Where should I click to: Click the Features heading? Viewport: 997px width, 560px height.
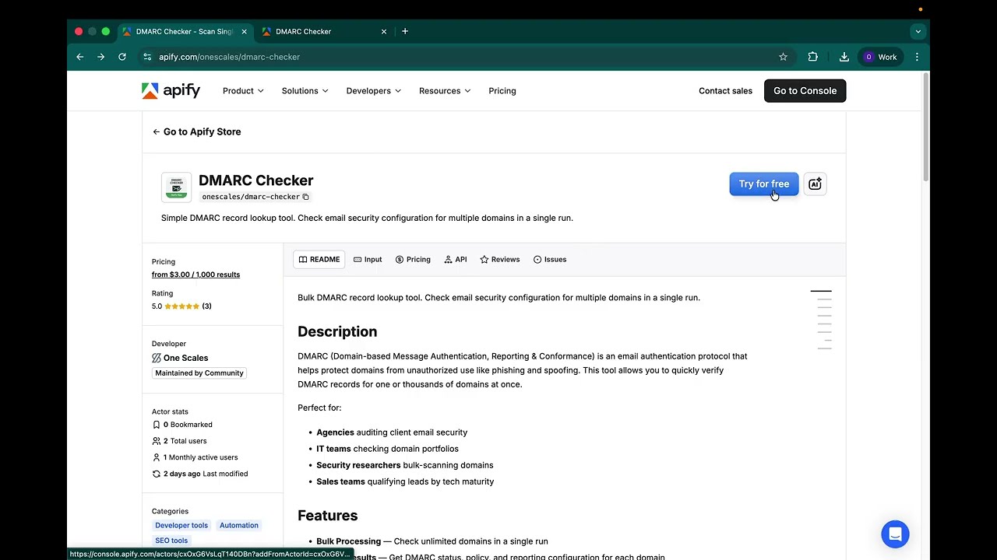click(328, 516)
